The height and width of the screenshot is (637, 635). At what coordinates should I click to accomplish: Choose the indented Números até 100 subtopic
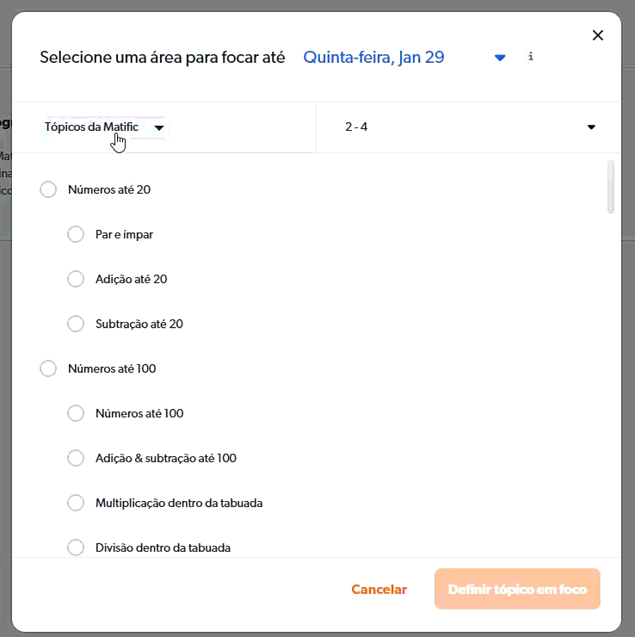76,413
